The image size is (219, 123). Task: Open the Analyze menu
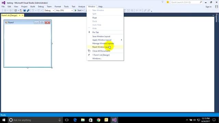pos(81,6)
